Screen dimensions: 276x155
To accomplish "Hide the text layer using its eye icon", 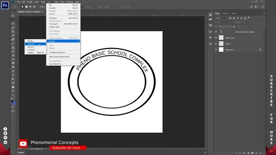I will coord(216,32).
